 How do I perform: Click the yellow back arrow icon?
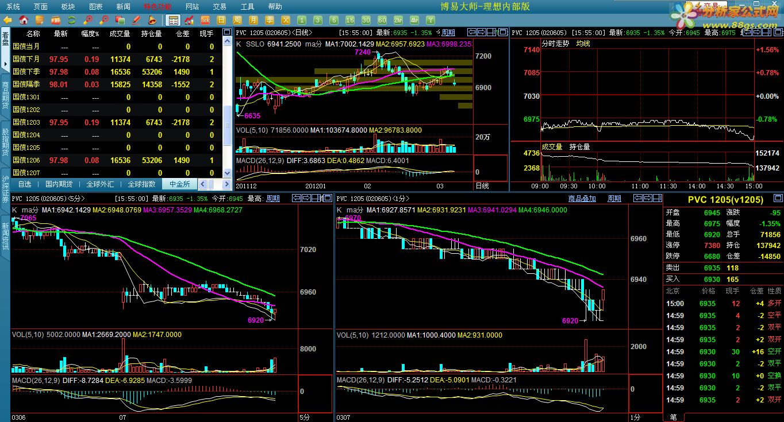pos(7,20)
